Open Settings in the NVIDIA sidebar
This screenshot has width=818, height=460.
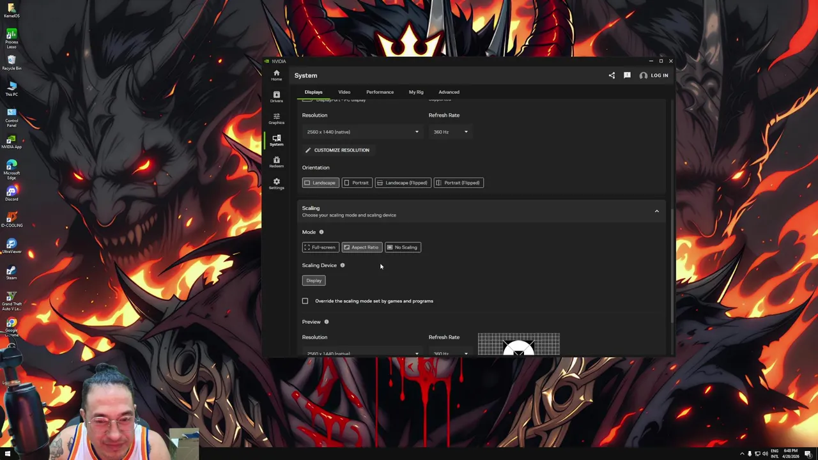[276, 183]
